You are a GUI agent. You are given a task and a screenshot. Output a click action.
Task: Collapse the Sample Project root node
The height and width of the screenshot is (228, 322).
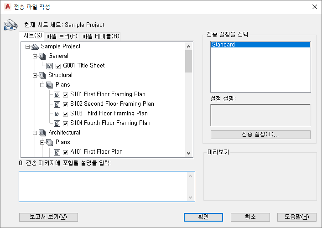click(x=27, y=47)
